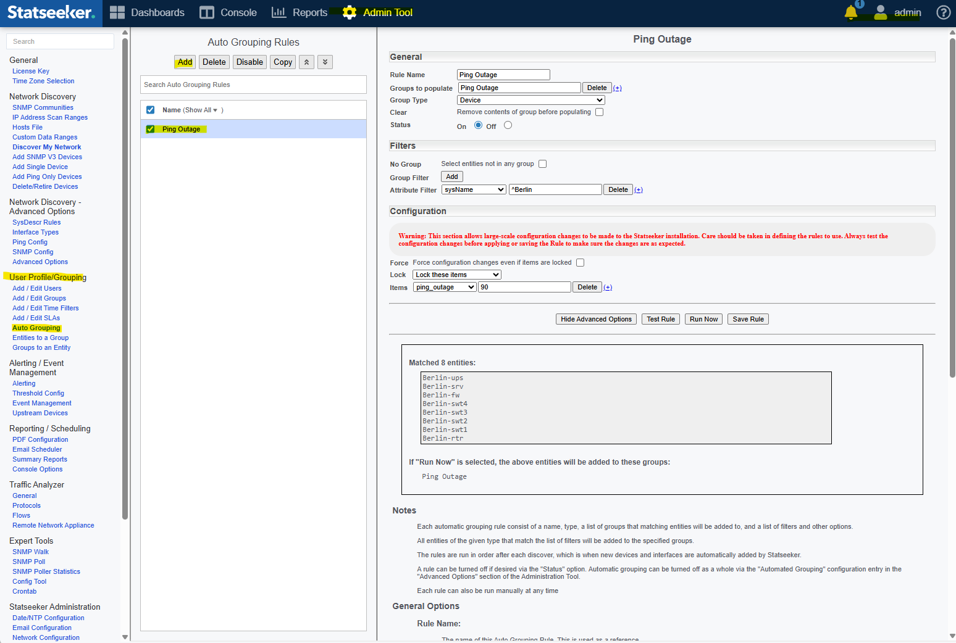Click the Reports bar chart icon

[x=279, y=12]
